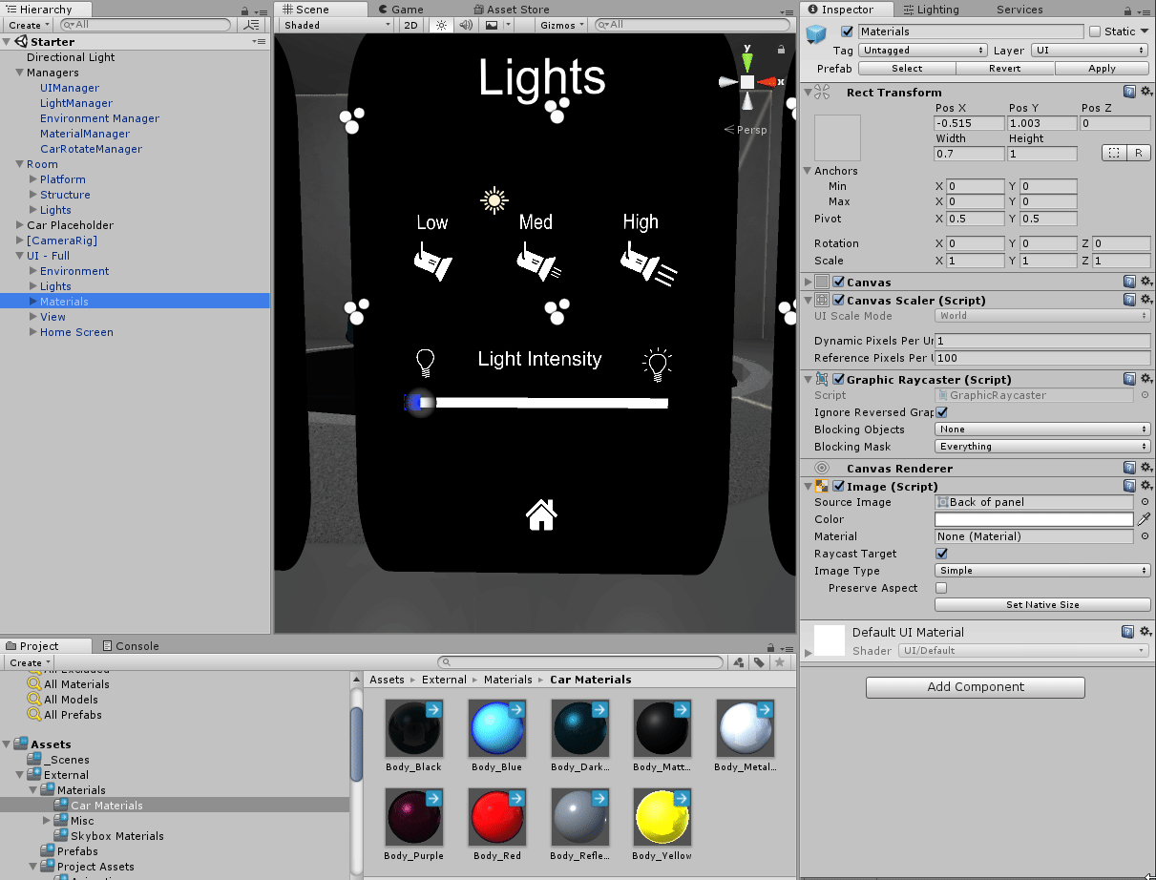This screenshot has width=1156, height=880.
Task: Toggle scene lighting sun icon in Scene toolbar
Action: pyautogui.click(x=441, y=25)
